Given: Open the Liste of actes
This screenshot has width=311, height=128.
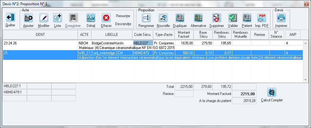Looking at the screenshot, I should 58,18.
